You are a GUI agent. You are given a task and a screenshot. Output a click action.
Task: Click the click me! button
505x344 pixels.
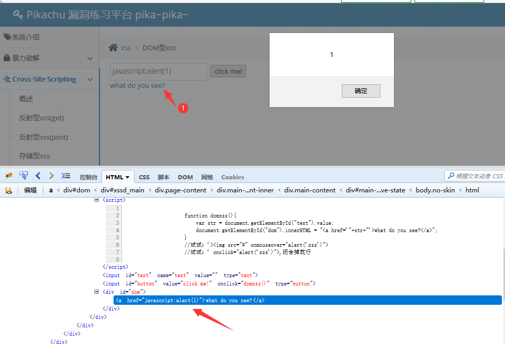tap(228, 71)
